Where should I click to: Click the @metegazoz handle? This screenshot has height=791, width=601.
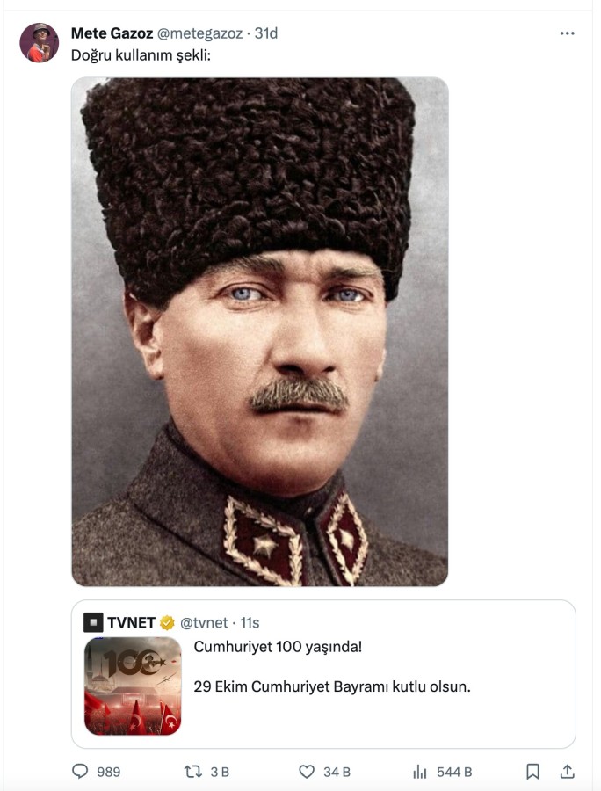point(200,33)
